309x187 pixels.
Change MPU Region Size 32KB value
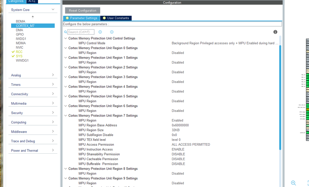pos(176,130)
